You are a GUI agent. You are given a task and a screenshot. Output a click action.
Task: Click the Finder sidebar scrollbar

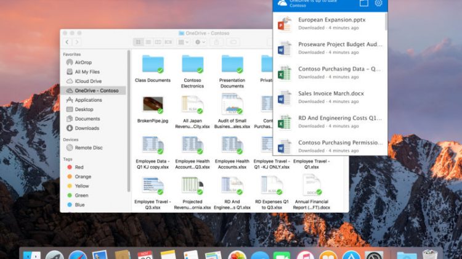[x=129, y=121]
